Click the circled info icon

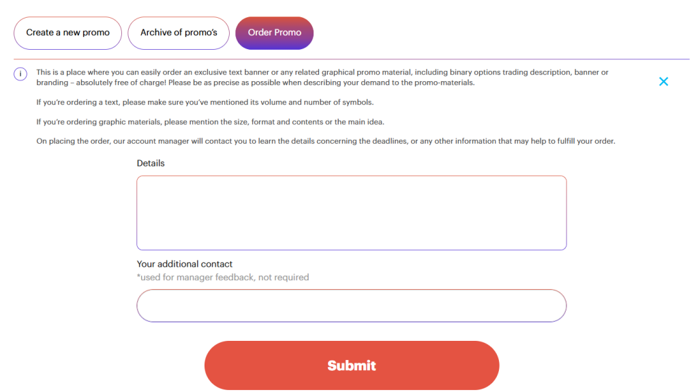click(x=20, y=74)
